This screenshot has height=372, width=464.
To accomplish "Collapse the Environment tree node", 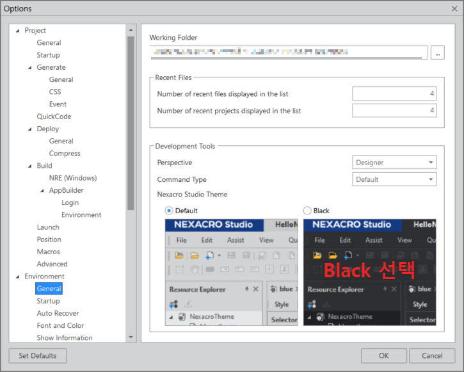I will coord(18,277).
